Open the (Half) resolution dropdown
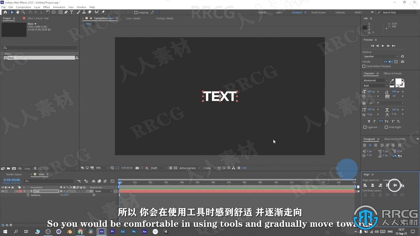 pos(159,168)
